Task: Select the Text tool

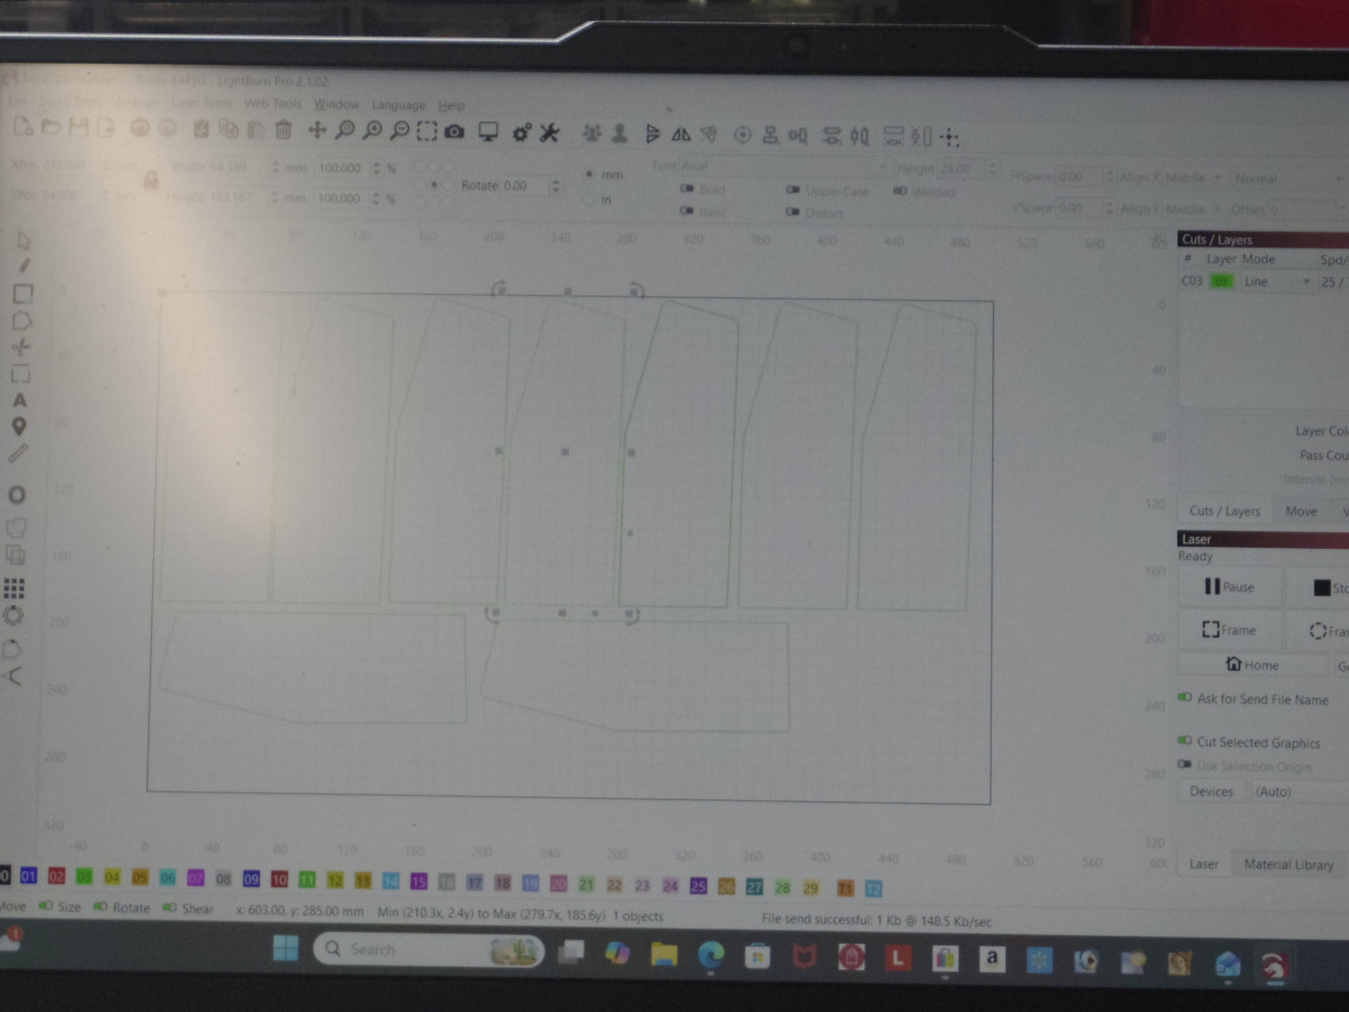Action: pyautogui.click(x=20, y=401)
